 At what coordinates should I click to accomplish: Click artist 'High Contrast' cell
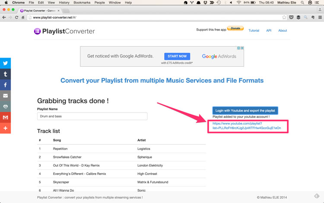147,174
